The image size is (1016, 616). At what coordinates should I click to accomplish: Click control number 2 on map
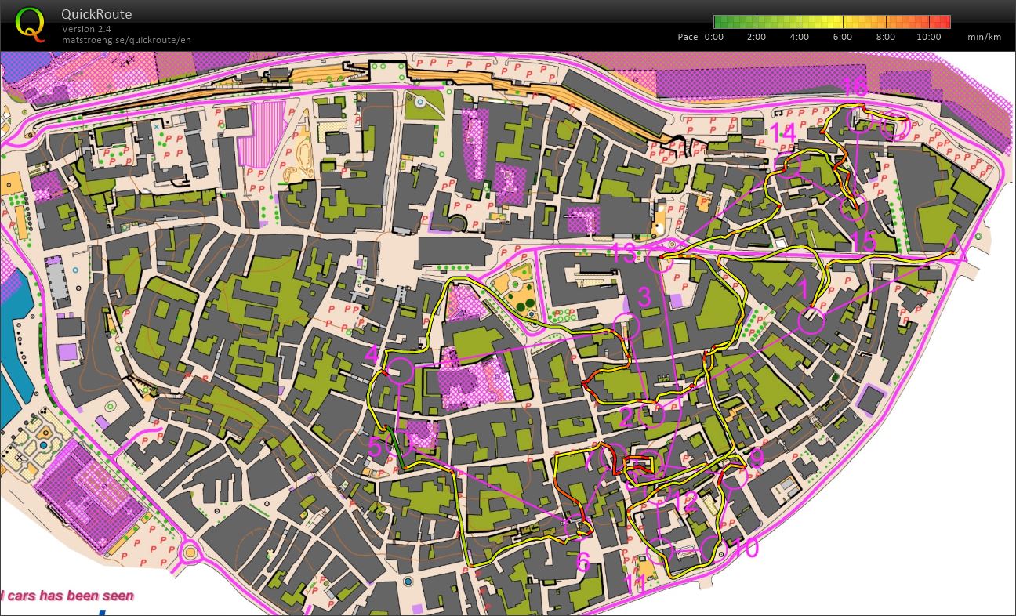[x=626, y=418]
